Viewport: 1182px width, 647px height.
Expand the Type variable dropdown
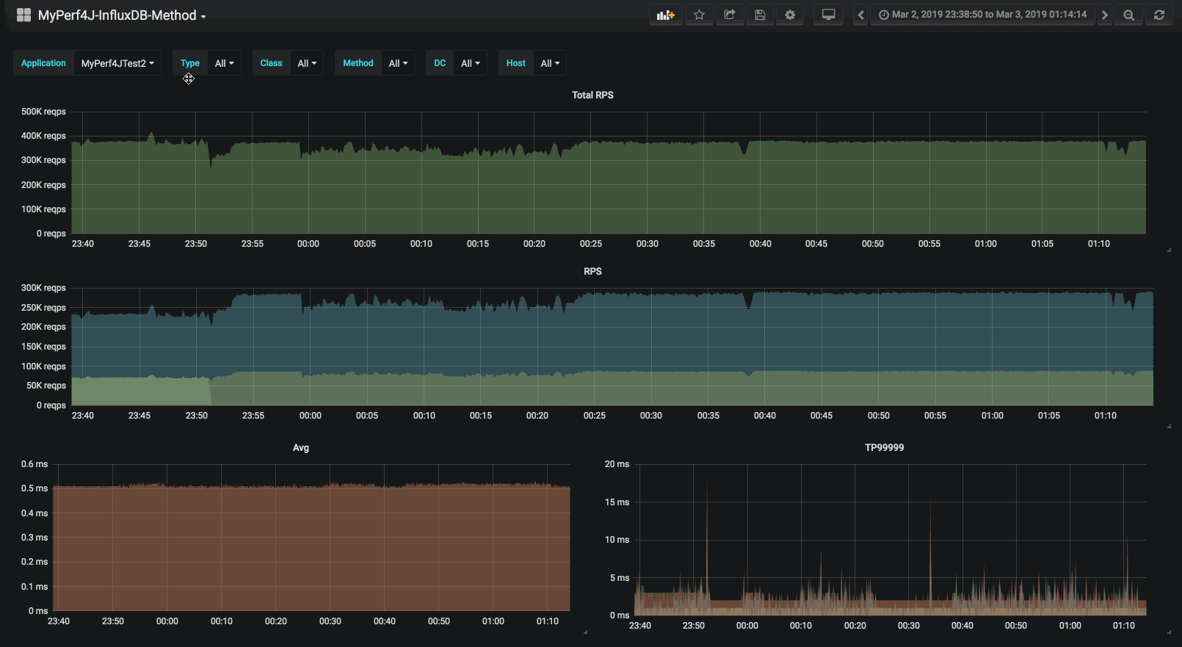pos(224,63)
